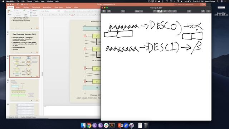Viewport: 229px width, 129px height.
Task: Open Finder from the Dock
Action: 83,125
